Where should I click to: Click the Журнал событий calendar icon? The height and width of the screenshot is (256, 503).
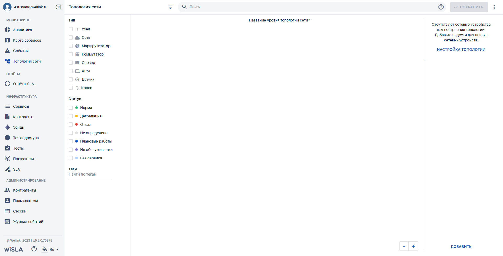tap(7, 222)
